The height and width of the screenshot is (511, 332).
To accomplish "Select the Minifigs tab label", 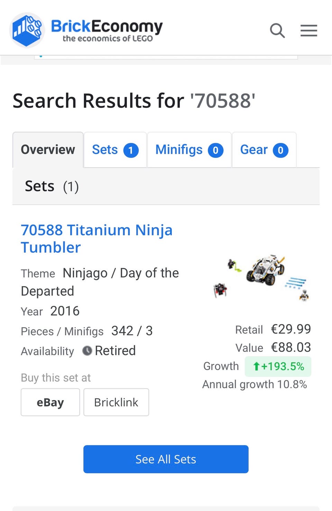I will click(179, 150).
